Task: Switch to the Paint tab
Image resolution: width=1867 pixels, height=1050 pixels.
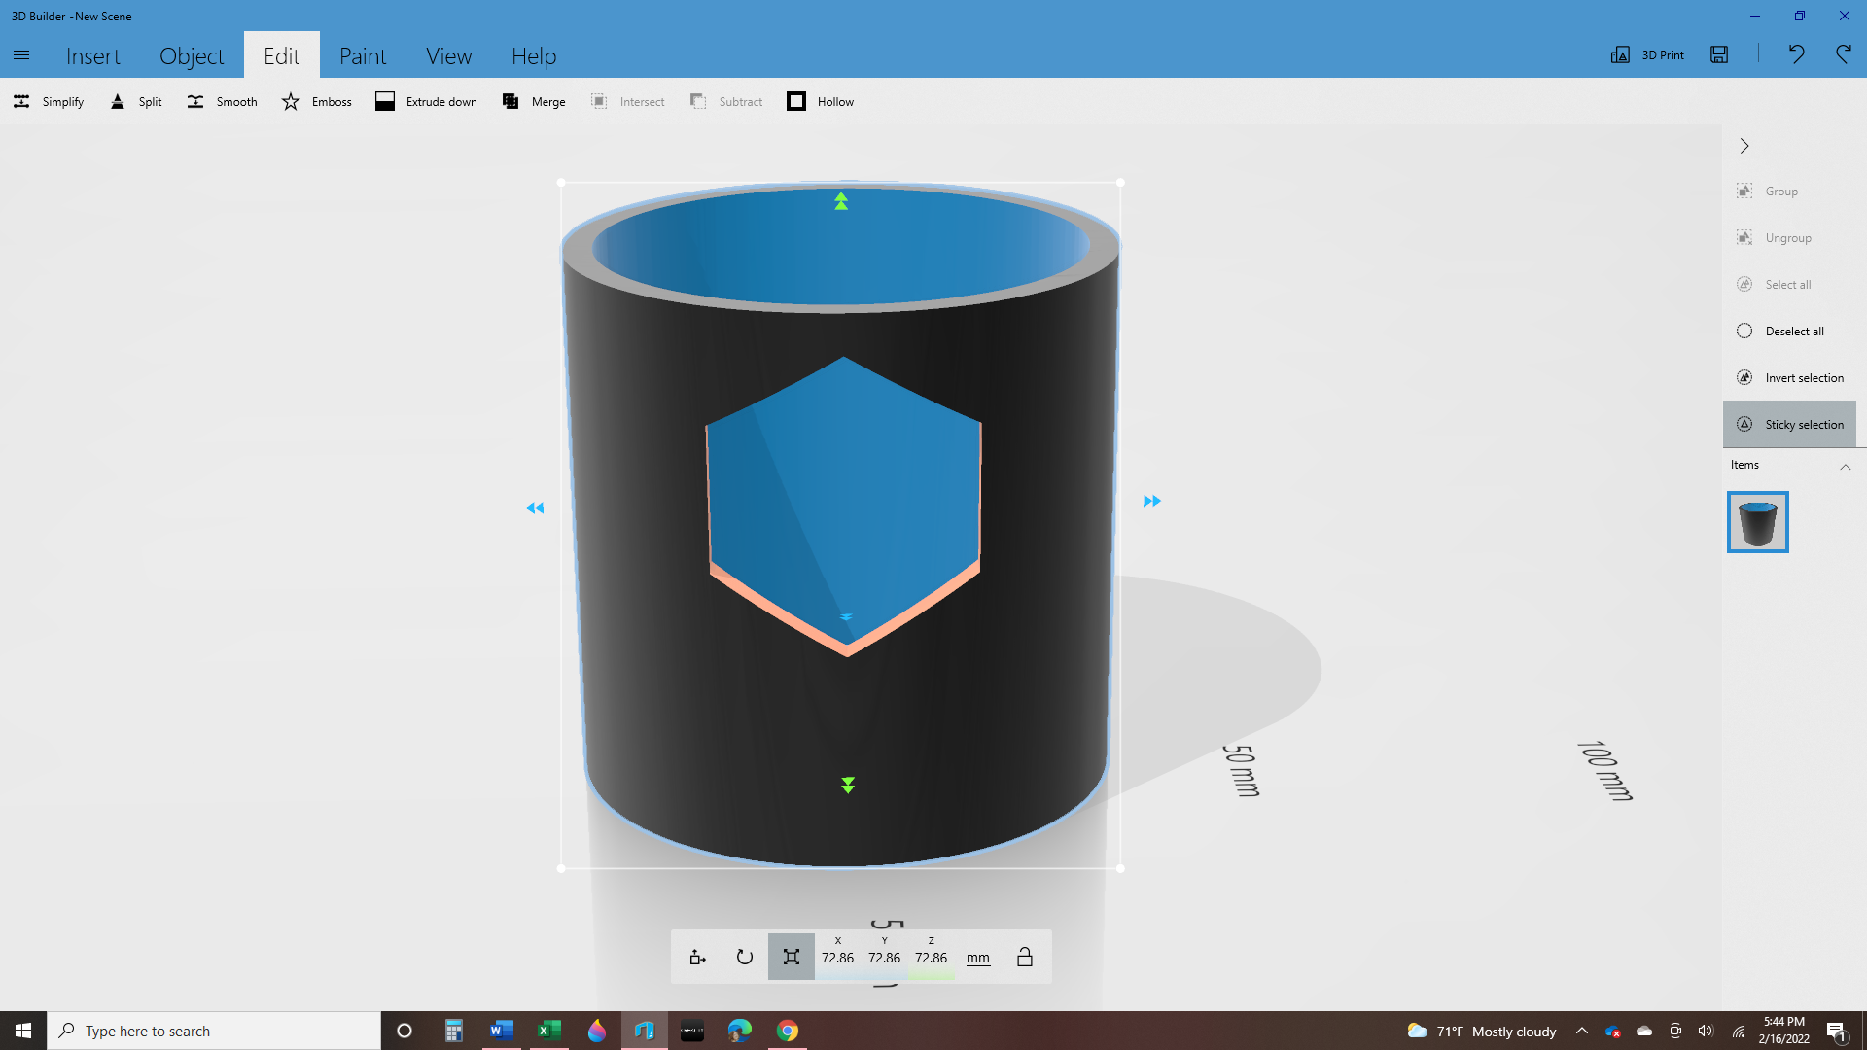Action: coord(363,56)
